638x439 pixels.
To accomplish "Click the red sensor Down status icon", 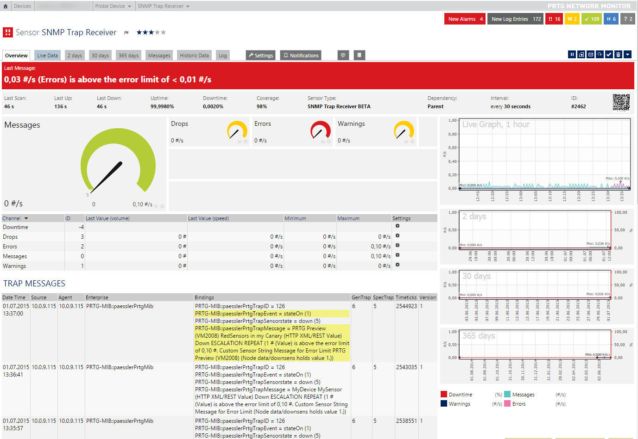I will pyautogui.click(x=7, y=32).
